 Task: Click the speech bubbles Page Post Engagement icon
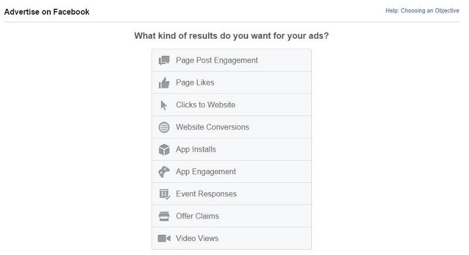click(164, 60)
